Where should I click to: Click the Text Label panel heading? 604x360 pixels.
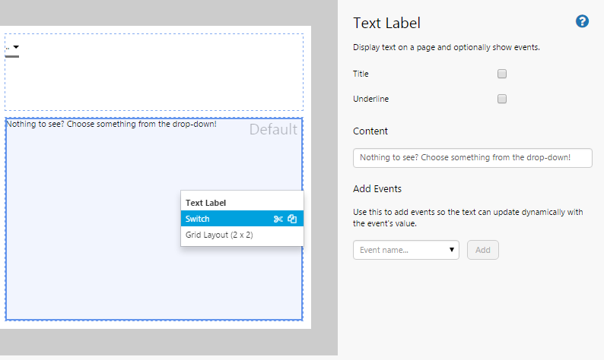(386, 24)
